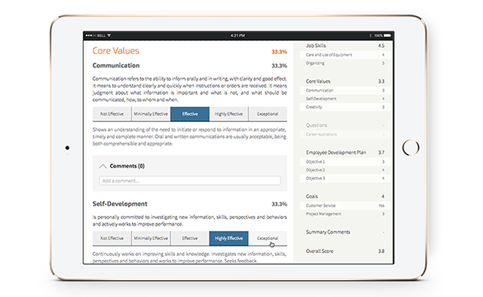
Task: Set Communication rating to Exceptional
Action: [268, 114]
